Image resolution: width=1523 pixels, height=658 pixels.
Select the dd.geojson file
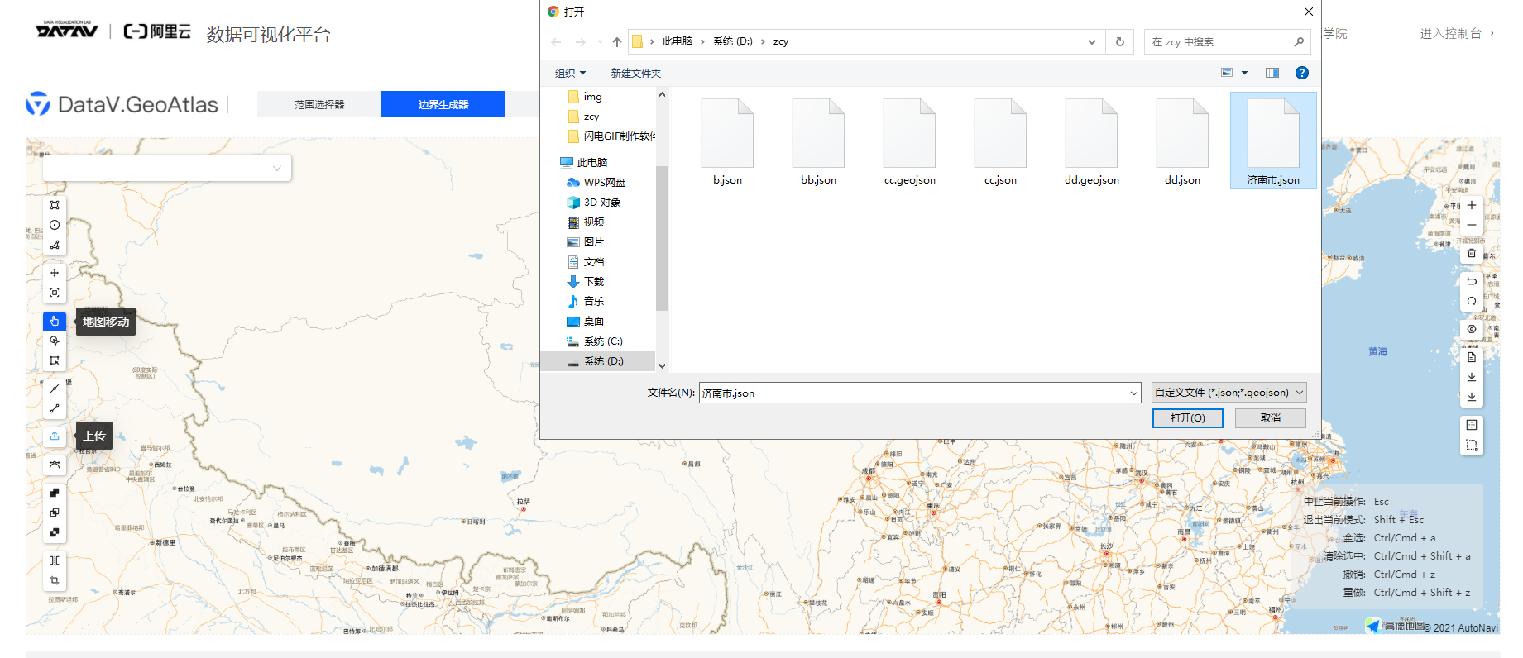pyautogui.click(x=1091, y=142)
